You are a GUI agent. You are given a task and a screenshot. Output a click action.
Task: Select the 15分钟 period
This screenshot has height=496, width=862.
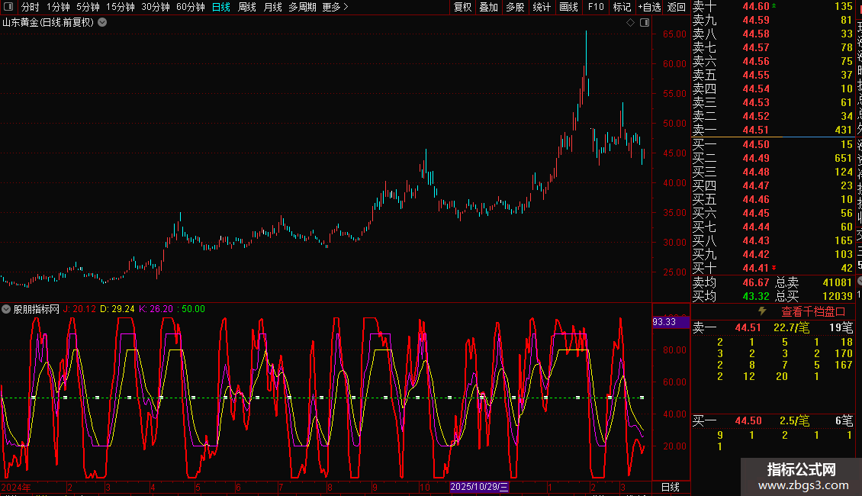tap(121, 7)
